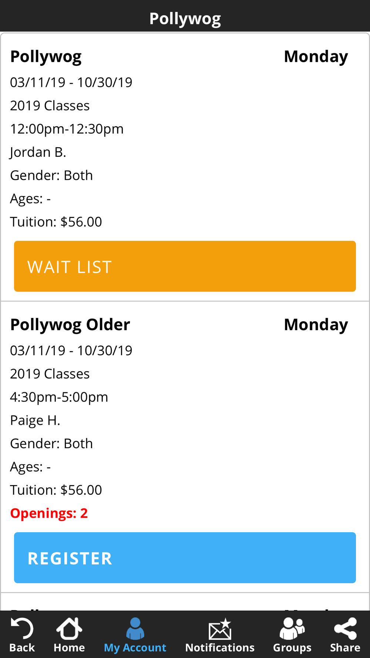Tap the 12:00pm-12:30pm class time
The height and width of the screenshot is (658, 370).
(x=67, y=129)
